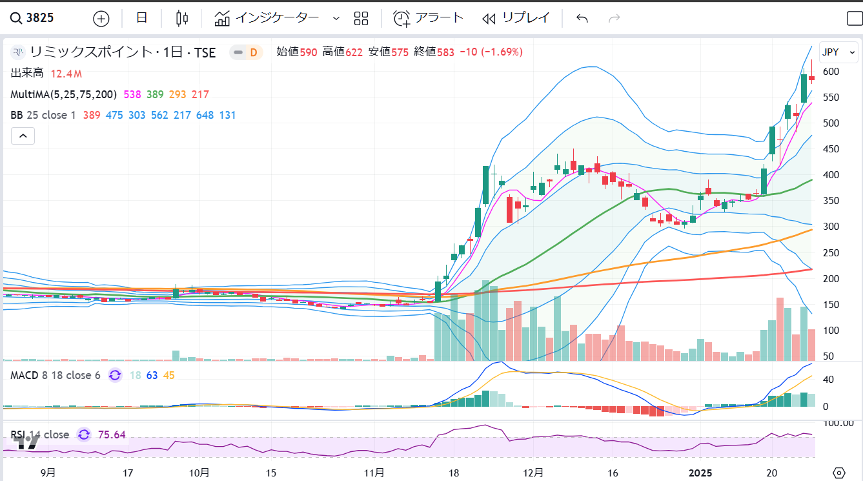Click the 400 price axis label

tap(831, 174)
